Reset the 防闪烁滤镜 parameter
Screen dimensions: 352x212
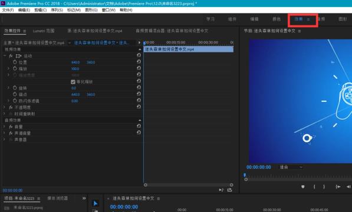click(139, 100)
